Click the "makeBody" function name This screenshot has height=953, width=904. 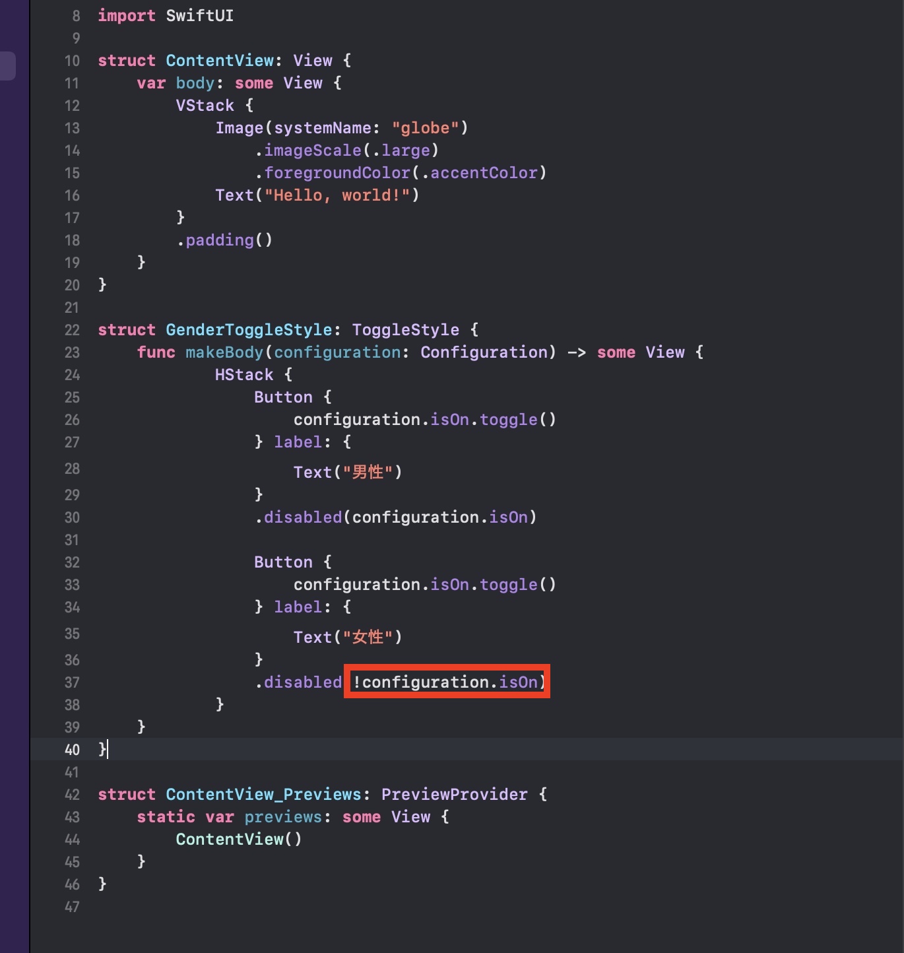[x=224, y=352]
